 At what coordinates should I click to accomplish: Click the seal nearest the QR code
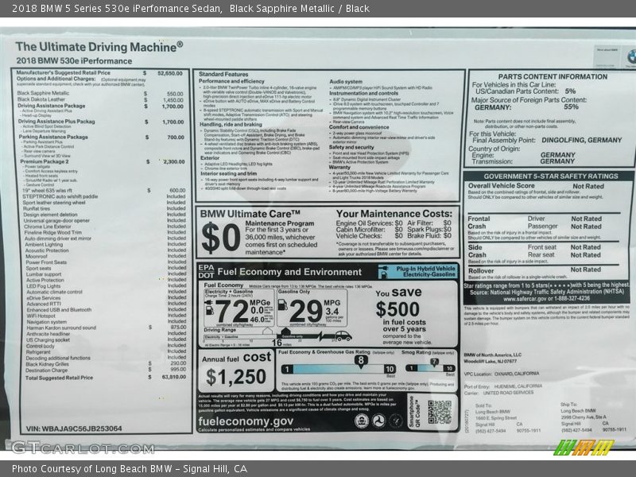395,421
